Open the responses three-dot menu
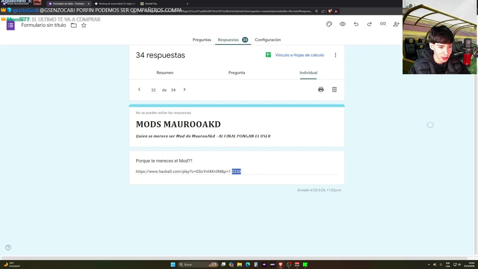The image size is (478, 269). [335, 55]
